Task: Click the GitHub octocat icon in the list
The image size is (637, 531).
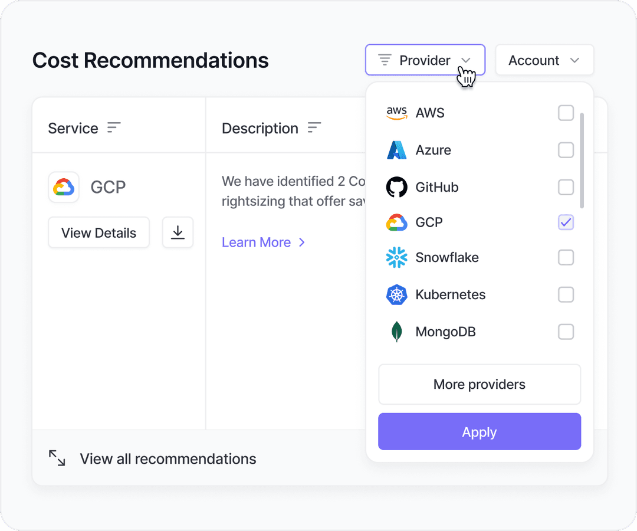Action: [397, 187]
